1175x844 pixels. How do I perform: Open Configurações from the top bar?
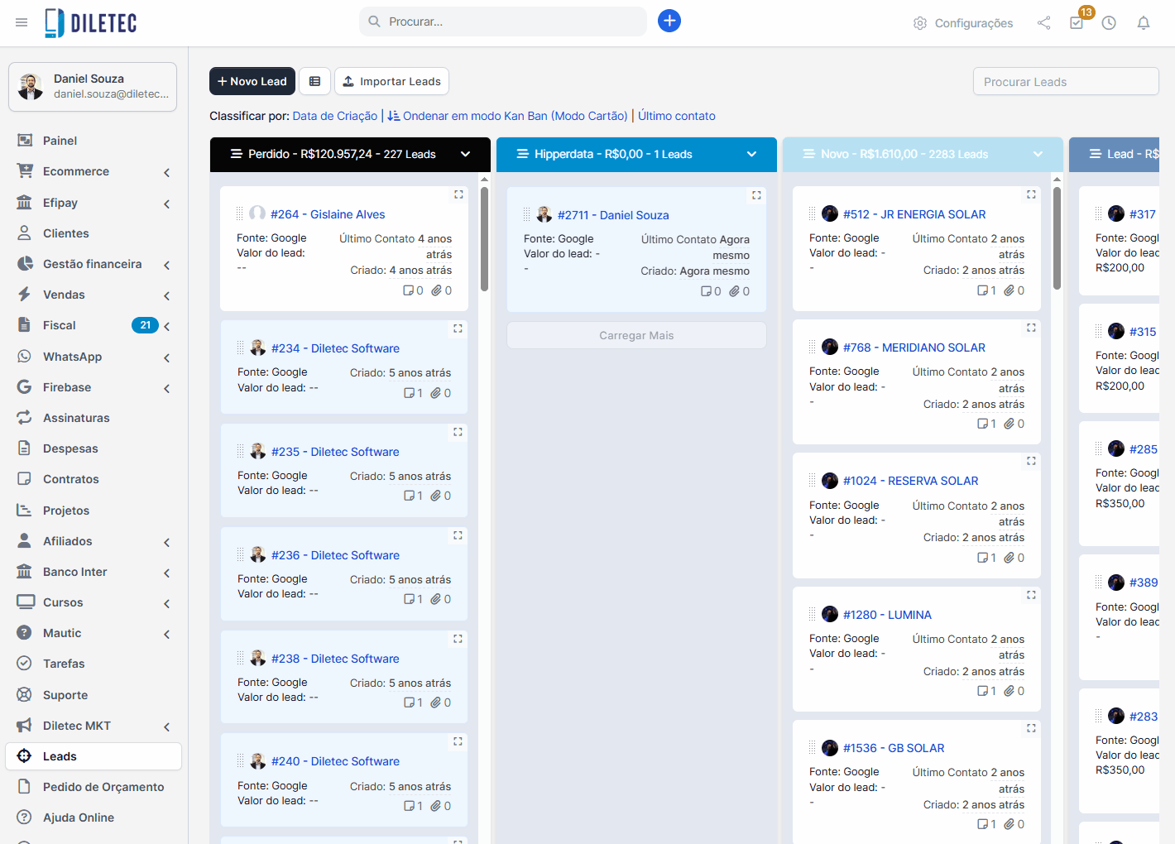(962, 23)
